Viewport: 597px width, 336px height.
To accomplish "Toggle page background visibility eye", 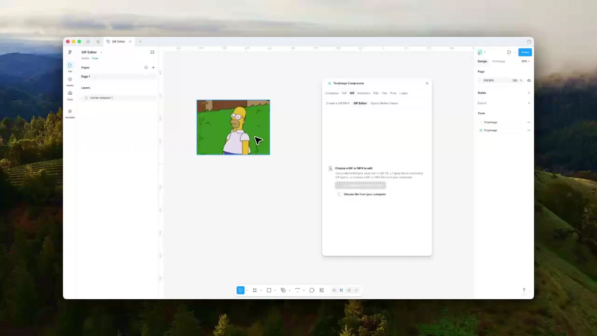I will [529, 81].
